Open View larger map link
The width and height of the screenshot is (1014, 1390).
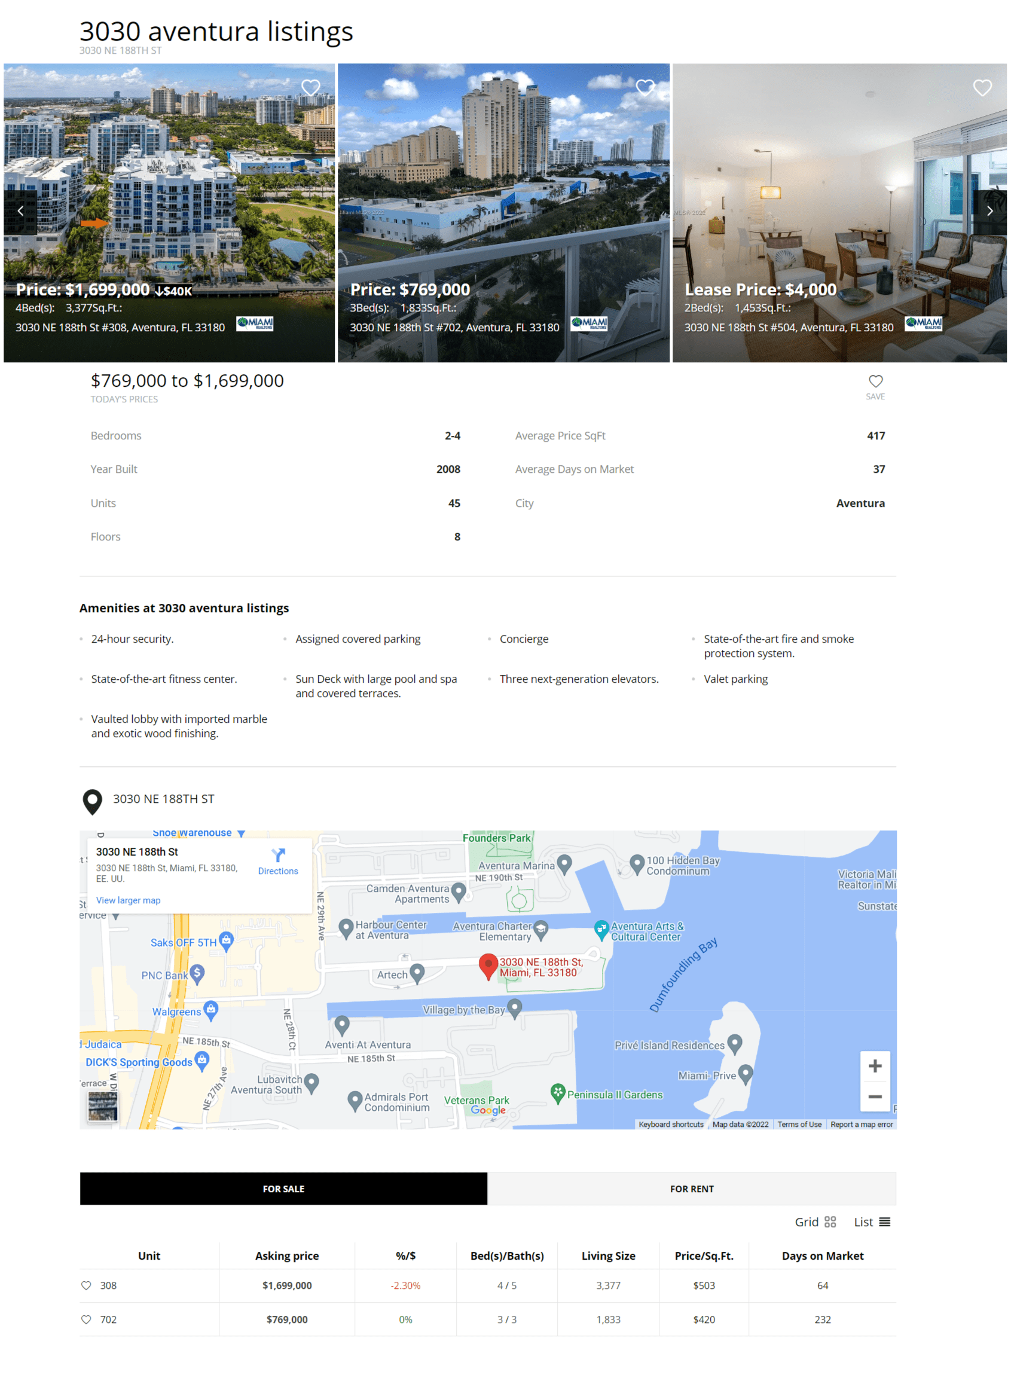[129, 901]
